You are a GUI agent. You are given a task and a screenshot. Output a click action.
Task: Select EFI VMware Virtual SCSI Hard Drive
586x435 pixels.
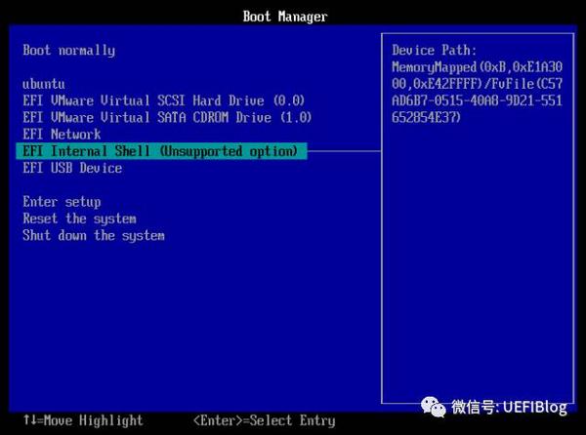(x=164, y=100)
